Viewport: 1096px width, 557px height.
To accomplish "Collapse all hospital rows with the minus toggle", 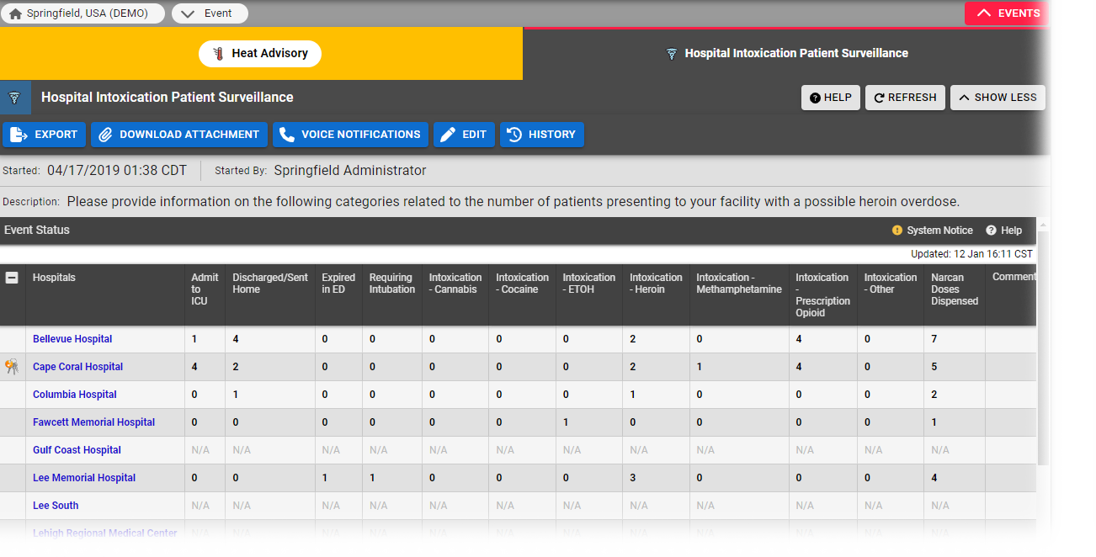I will 12,278.
